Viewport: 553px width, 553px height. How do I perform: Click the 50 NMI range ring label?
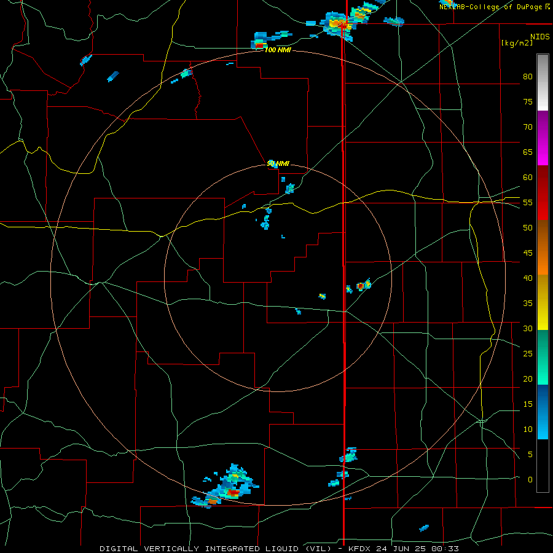(278, 163)
